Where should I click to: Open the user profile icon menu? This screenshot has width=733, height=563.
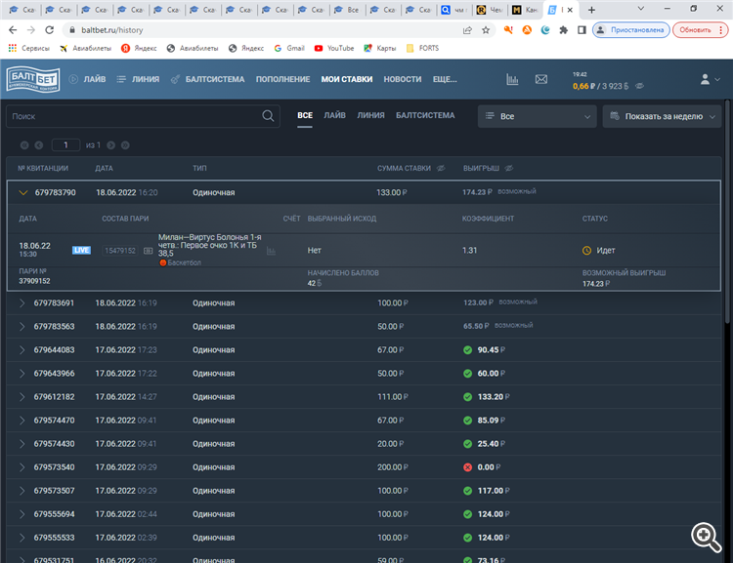710,79
